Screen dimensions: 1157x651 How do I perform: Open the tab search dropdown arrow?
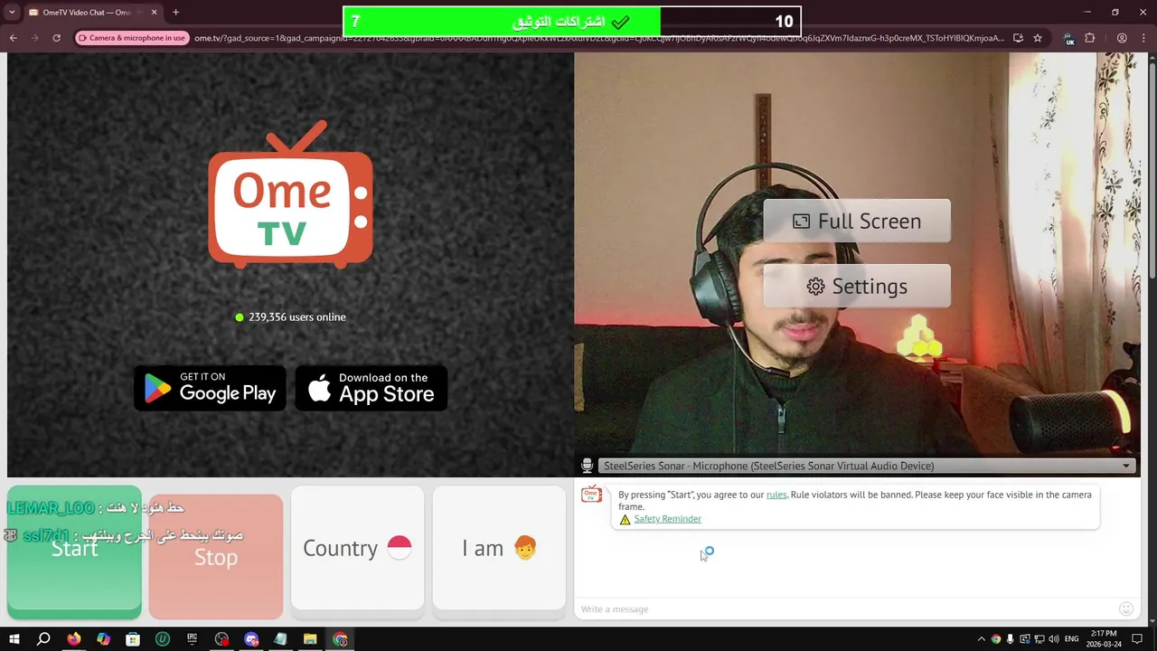pos(13,13)
